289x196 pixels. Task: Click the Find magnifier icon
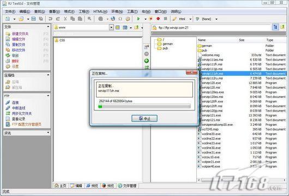click(89, 19)
